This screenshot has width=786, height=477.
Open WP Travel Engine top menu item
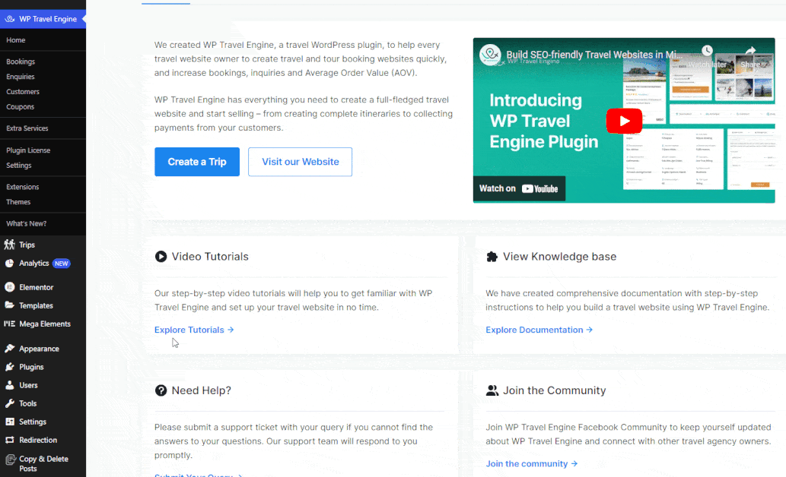[43, 19]
